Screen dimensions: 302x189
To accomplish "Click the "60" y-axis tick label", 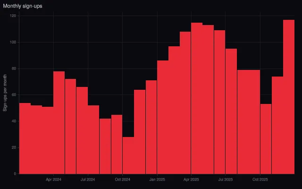I will 14,95.
